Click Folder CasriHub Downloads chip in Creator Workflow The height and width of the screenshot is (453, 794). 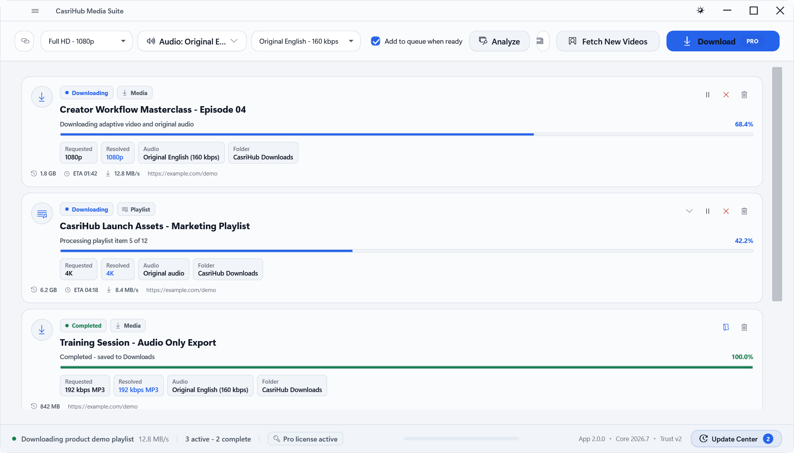click(263, 153)
